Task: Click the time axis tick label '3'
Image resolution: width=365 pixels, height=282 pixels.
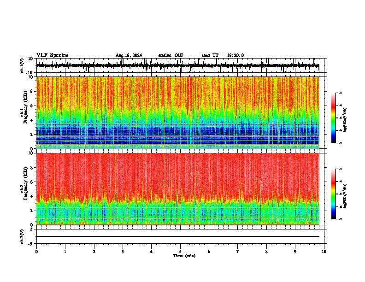Action: tap(123, 252)
